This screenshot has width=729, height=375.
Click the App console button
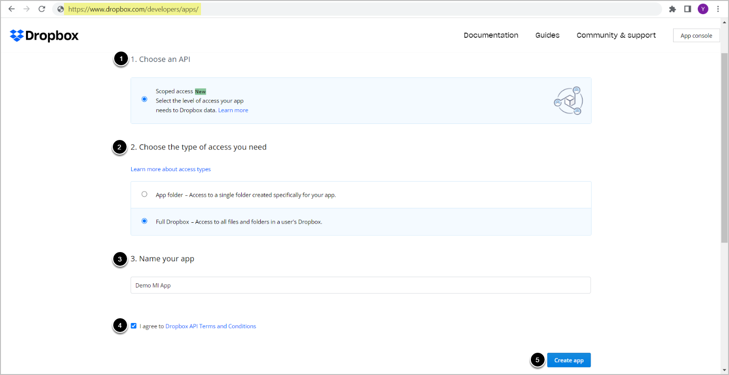[x=696, y=35]
